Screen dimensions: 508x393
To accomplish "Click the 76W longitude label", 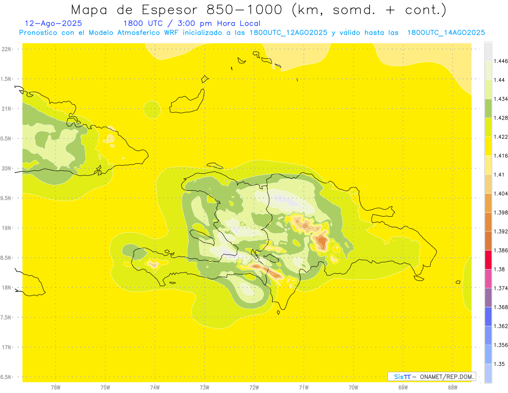I will pyautogui.click(x=56, y=387).
